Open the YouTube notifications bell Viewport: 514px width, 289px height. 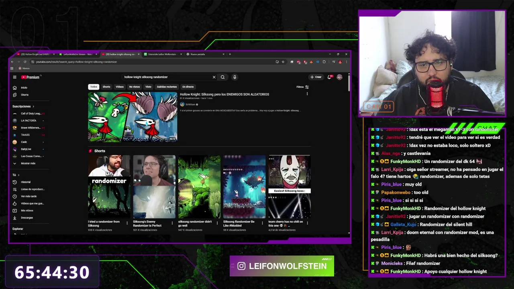(x=329, y=77)
